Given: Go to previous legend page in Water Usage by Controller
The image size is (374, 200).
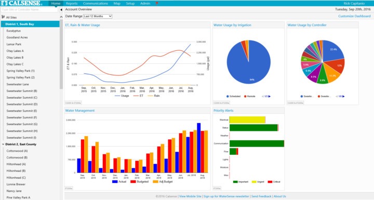Looking at the screenshot, I should click(337, 97).
